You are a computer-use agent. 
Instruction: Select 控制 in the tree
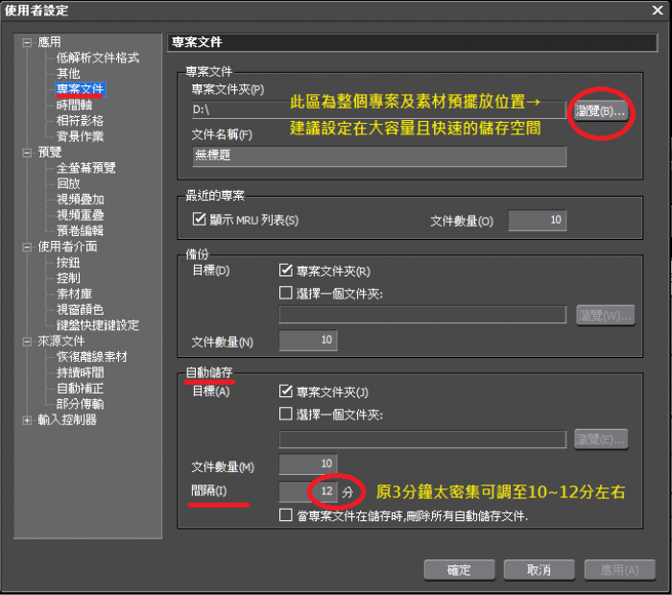pos(68,278)
